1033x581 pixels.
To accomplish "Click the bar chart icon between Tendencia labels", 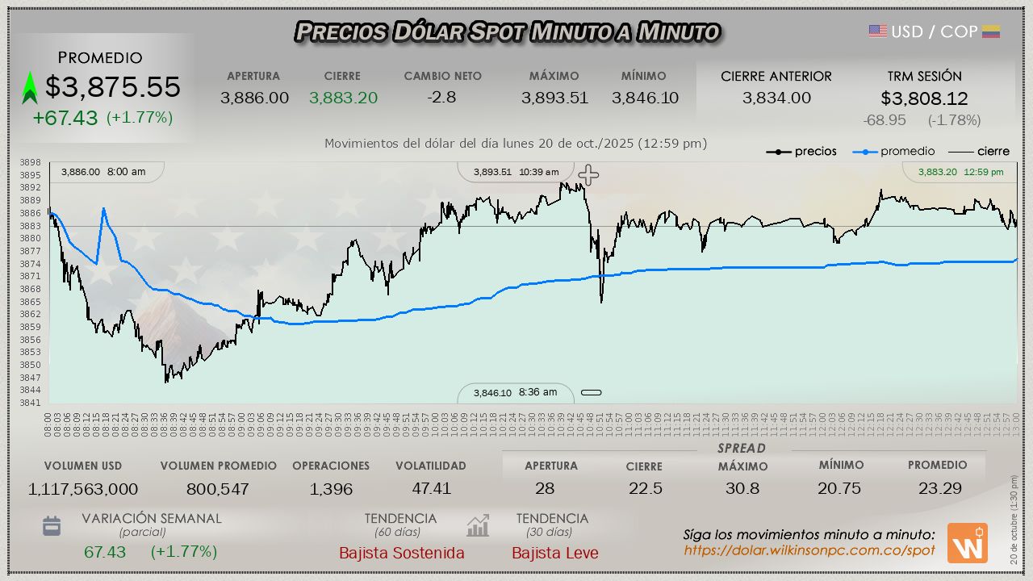I will pyautogui.click(x=478, y=526).
